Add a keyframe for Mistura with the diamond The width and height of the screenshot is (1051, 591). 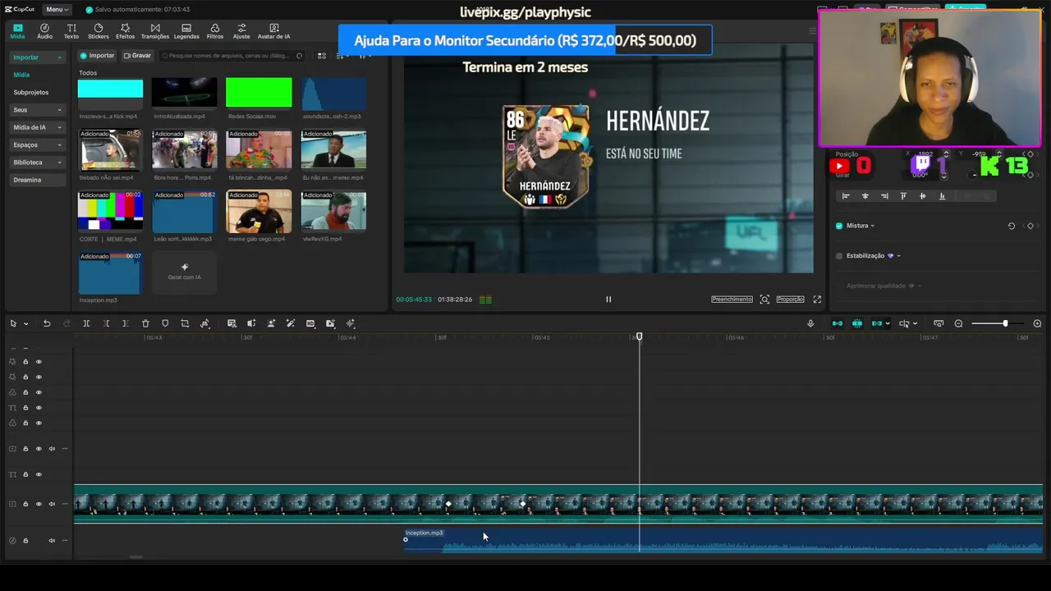tap(1030, 226)
